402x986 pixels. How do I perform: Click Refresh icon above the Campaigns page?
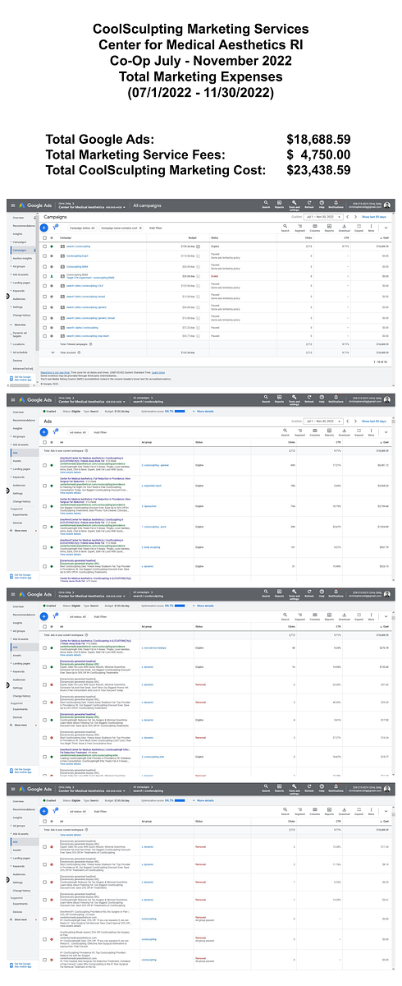tap(309, 205)
